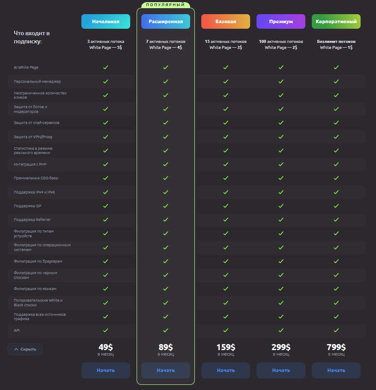The height and width of the screenshot is (390, 376).
Task: Click the "3 активных потока" description text
Action: (106, 42)
